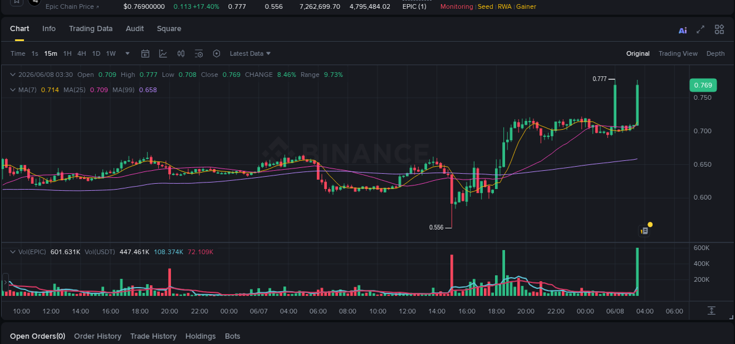Viewport: 735px width, 344px height.
Task: Collapse the OHLC info row chevron
Action: (x=13, y=75)
